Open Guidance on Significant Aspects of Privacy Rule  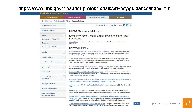coord(85,59)
